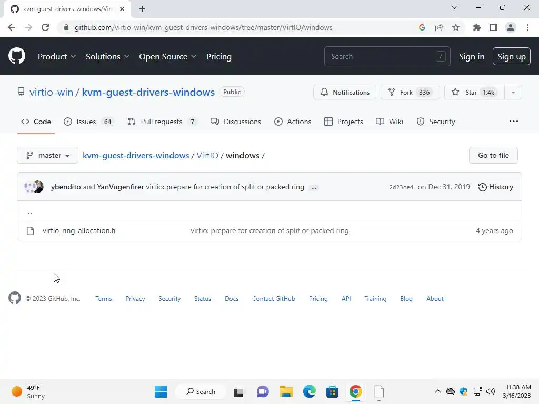The height and width of the screenshot is (404, 539).
Task: Open the Pull requests tab
Action: pyautogui.click(x=162, y=122)
